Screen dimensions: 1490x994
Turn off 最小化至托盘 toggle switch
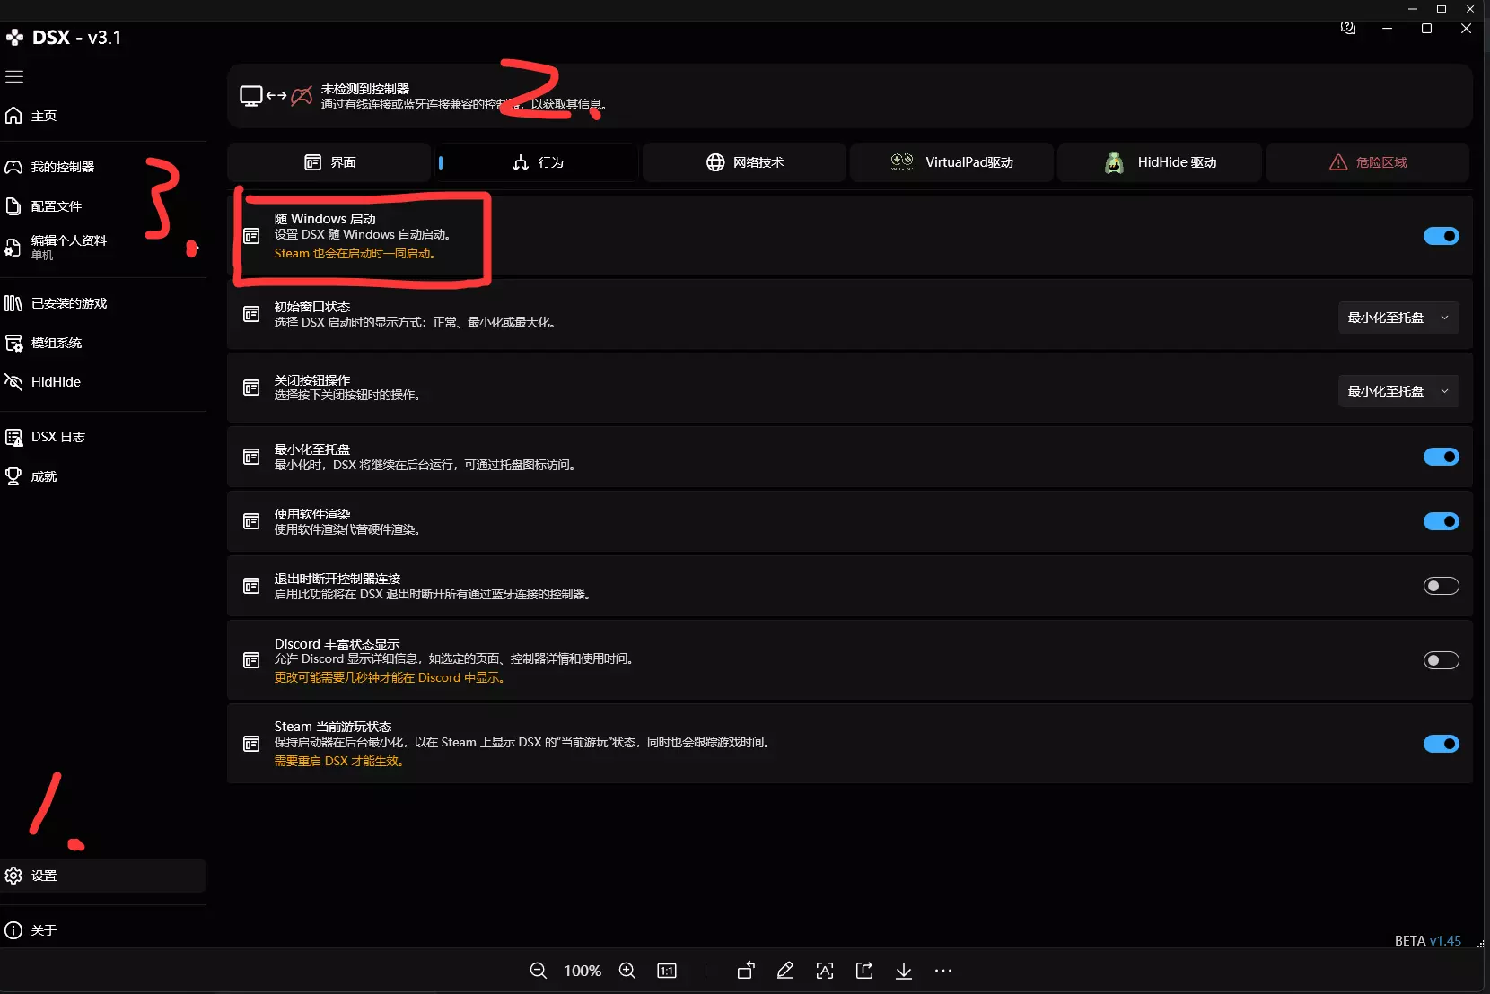point(1442,457)
